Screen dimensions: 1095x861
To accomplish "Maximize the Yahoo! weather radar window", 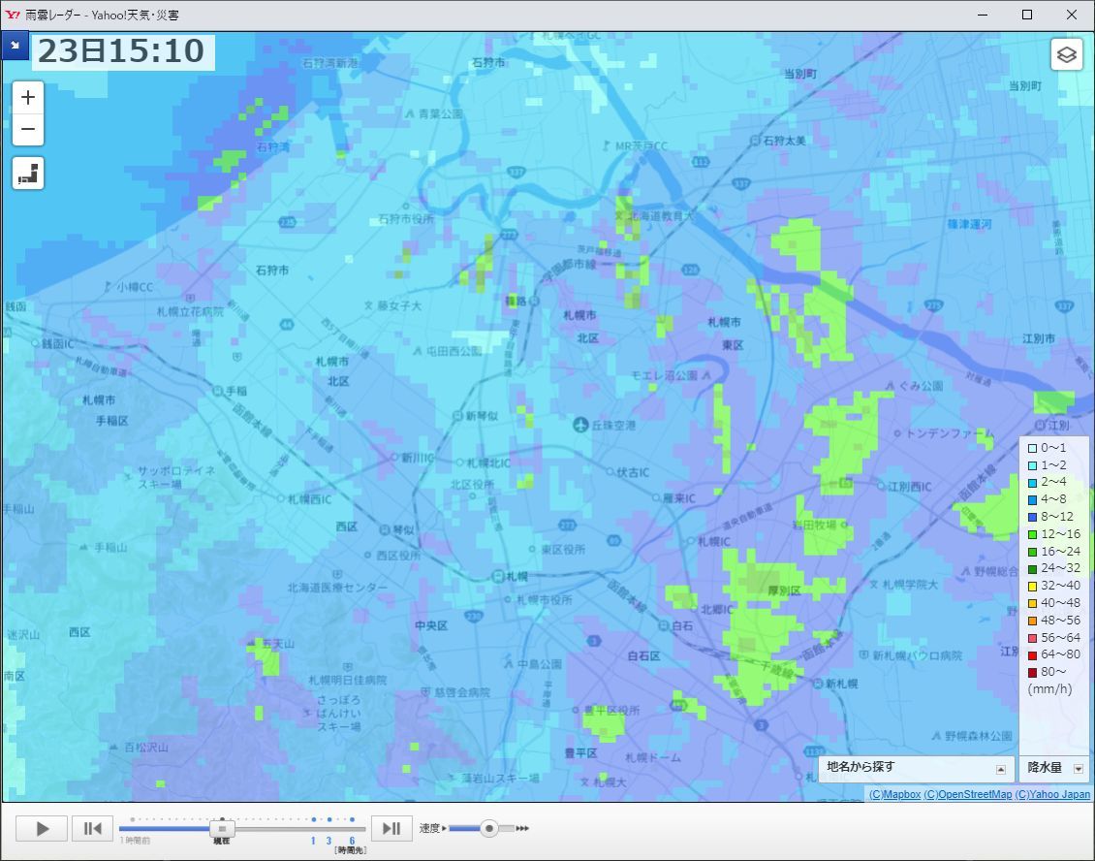I will 1027,15.
